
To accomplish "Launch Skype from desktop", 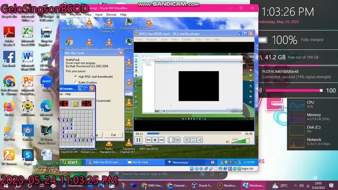I will [27, 157].
